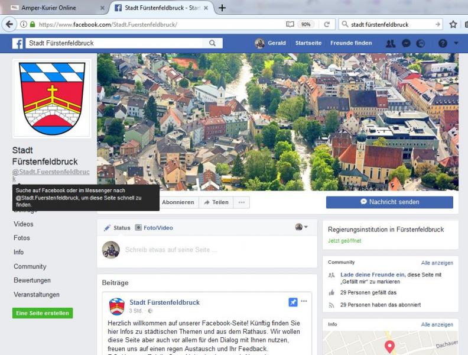Click Regierungsinstitution in Fürstenfeldbruck text
This screenshot has height=355, width=468.
pos(386,230)
